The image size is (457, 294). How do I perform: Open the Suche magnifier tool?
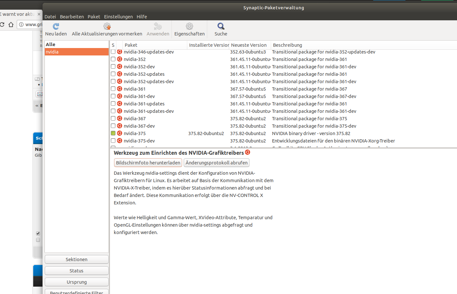click(x=221, y=26)
